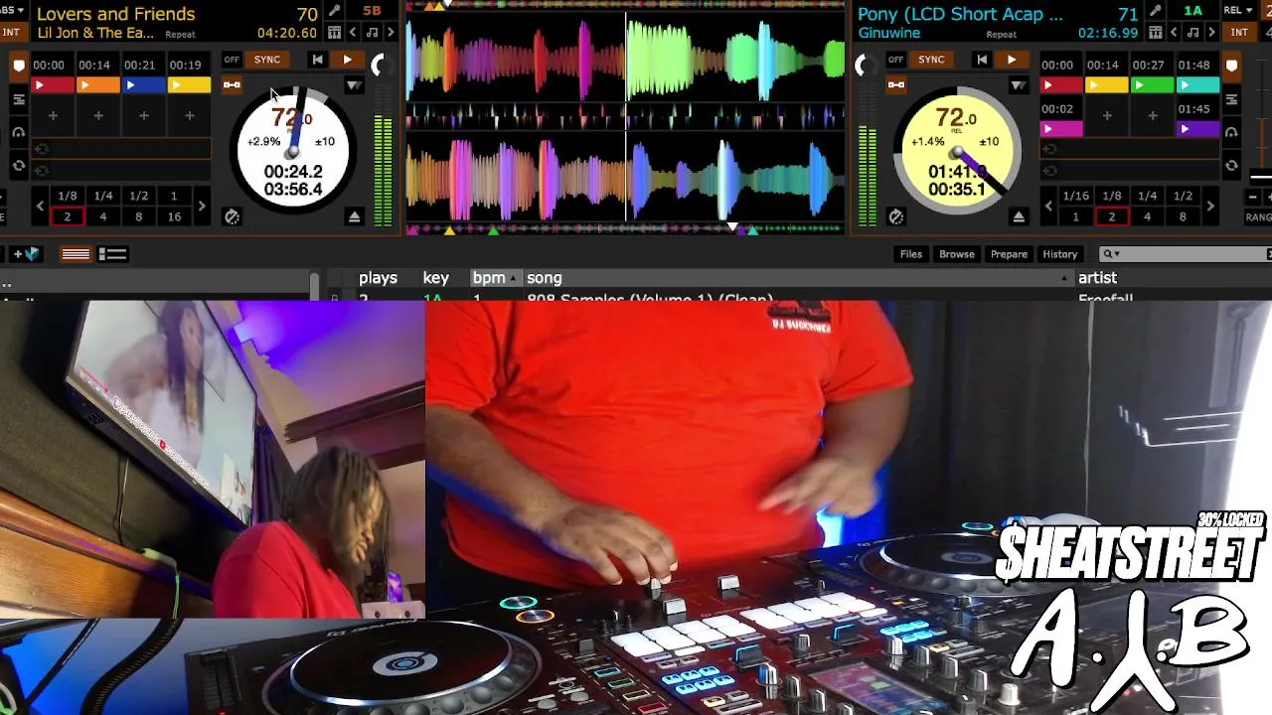This screenshot has width=1272, height=715.
Task: Set left deck auto loop to 16 beats
Action: coord(175,216)
